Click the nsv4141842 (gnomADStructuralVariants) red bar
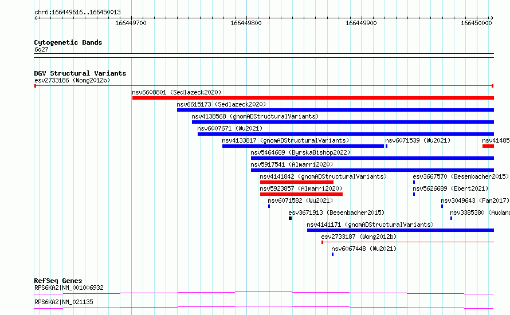The width and height of the screenshot is (510, 315). point(297,182)
